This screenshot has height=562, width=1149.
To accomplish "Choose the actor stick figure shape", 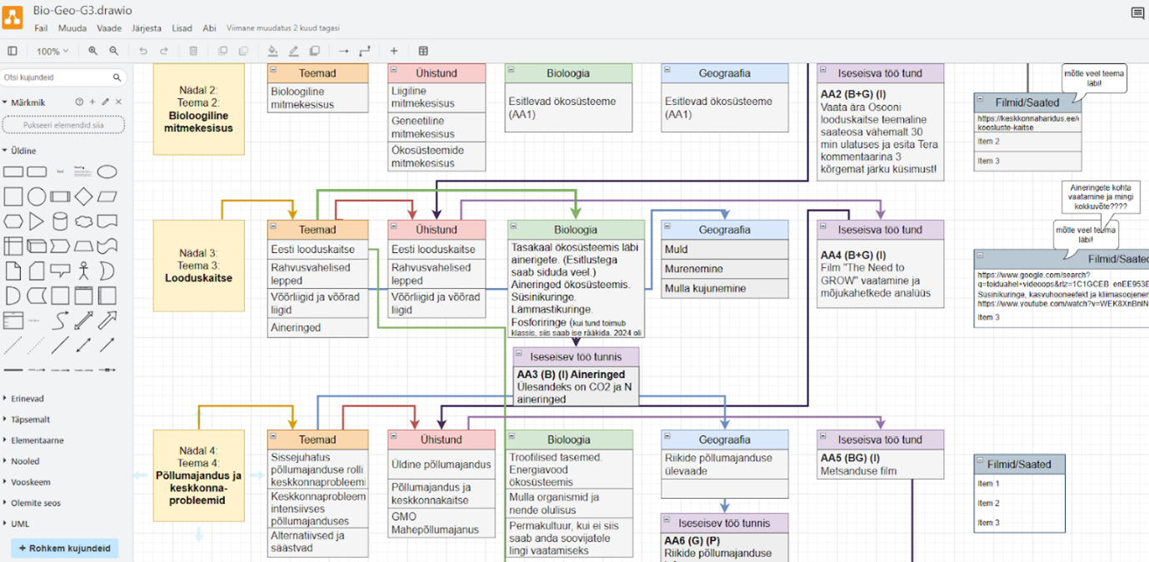I will pos(83,271).
